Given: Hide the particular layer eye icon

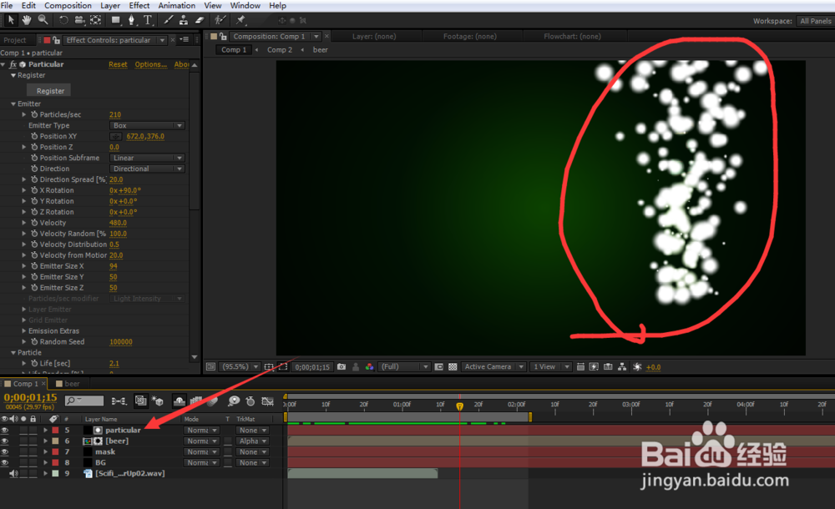Looking at the screenshot, I should [x=5, y=431].
